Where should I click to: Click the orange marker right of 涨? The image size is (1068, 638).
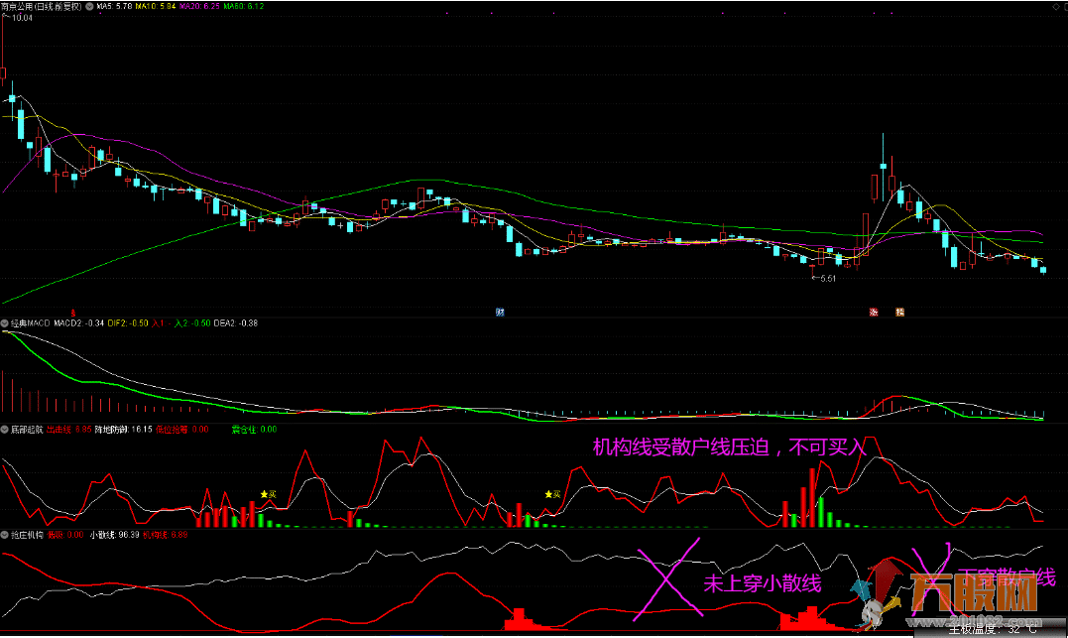pos(899,313)
